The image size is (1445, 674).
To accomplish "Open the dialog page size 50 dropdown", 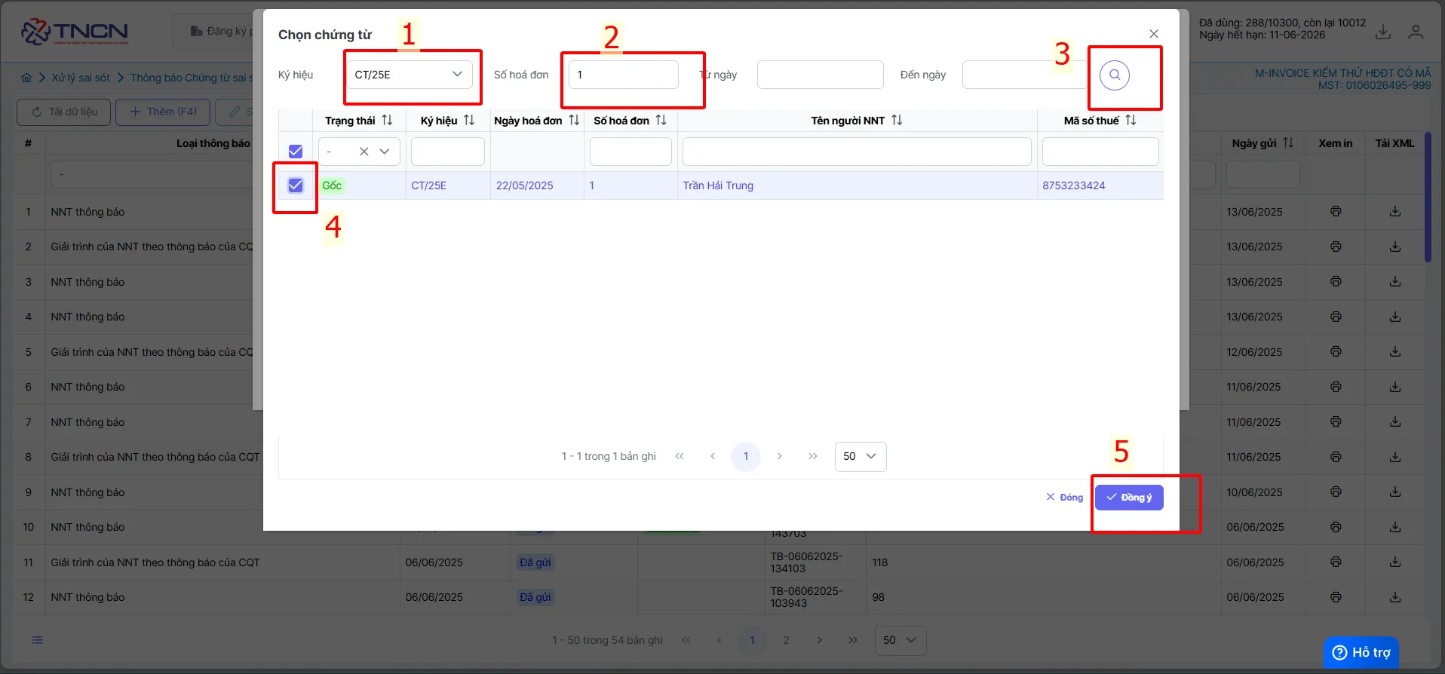I will click(x=861, y=456).
